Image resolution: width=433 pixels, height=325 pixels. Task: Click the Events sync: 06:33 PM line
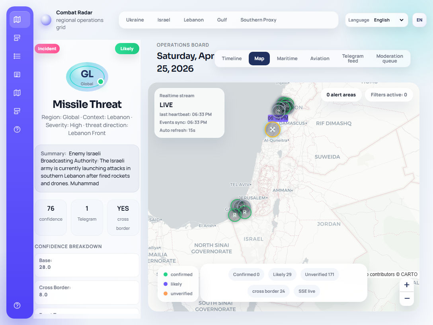[183, 122]
